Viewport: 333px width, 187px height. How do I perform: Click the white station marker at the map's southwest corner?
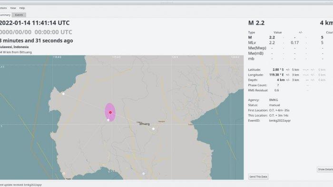tap(64, 174)
